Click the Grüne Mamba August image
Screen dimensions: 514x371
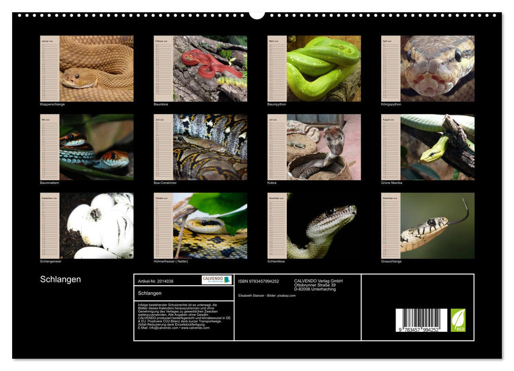point(437,147)
